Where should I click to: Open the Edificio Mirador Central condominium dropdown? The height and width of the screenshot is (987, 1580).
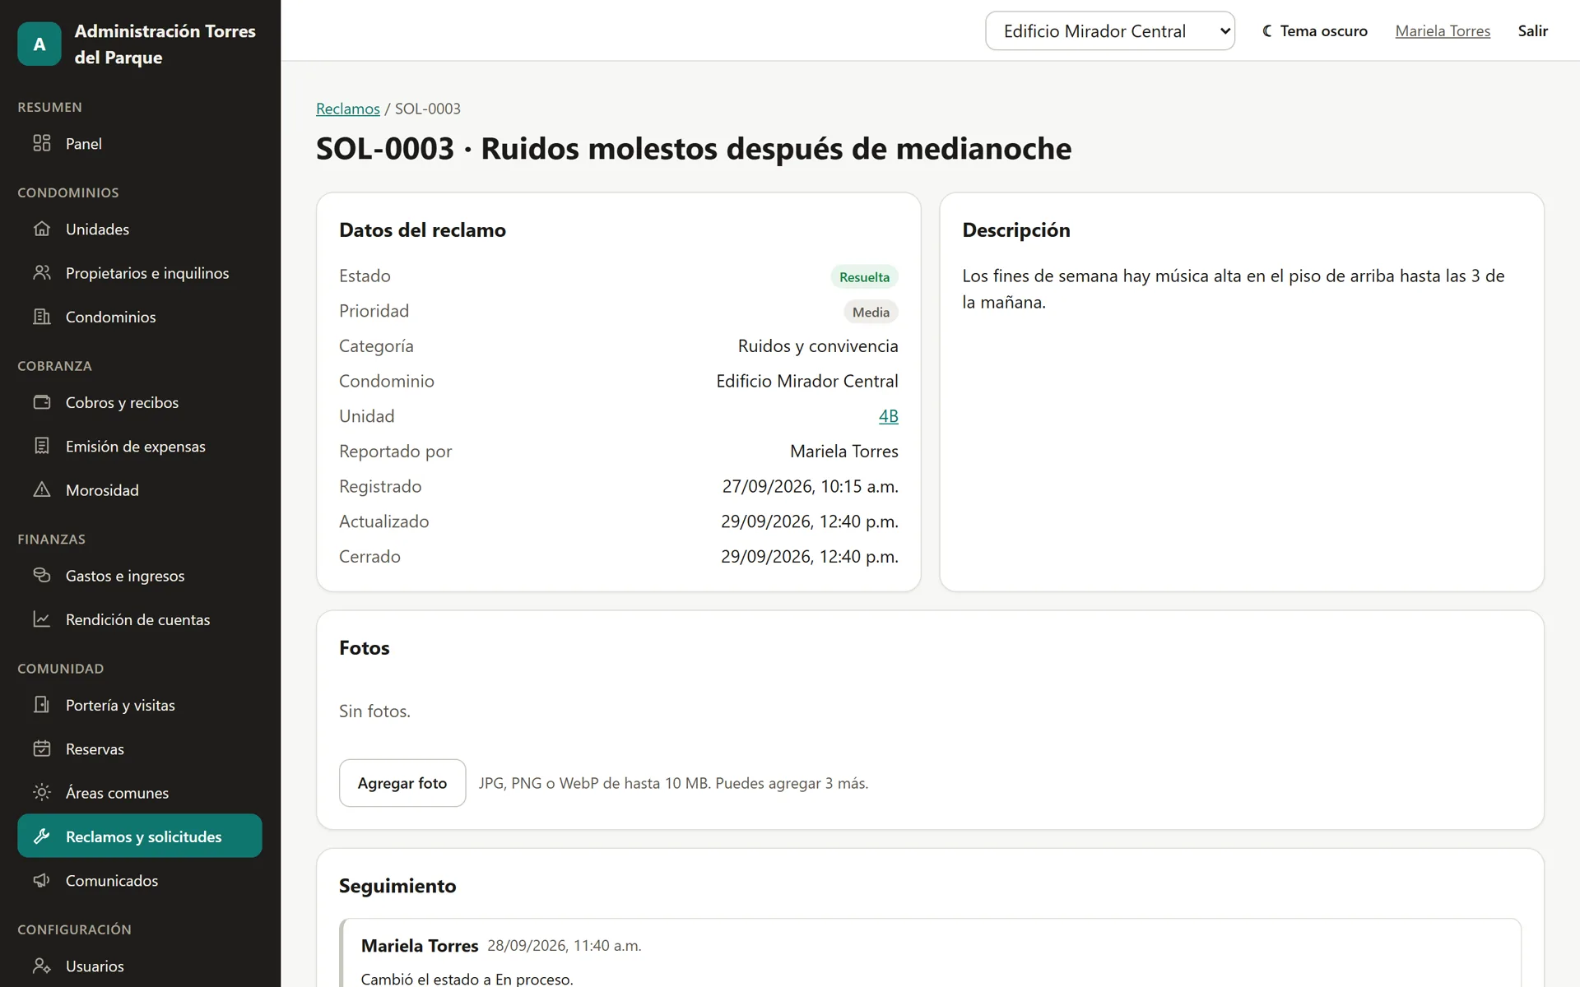coord(1110,30)
